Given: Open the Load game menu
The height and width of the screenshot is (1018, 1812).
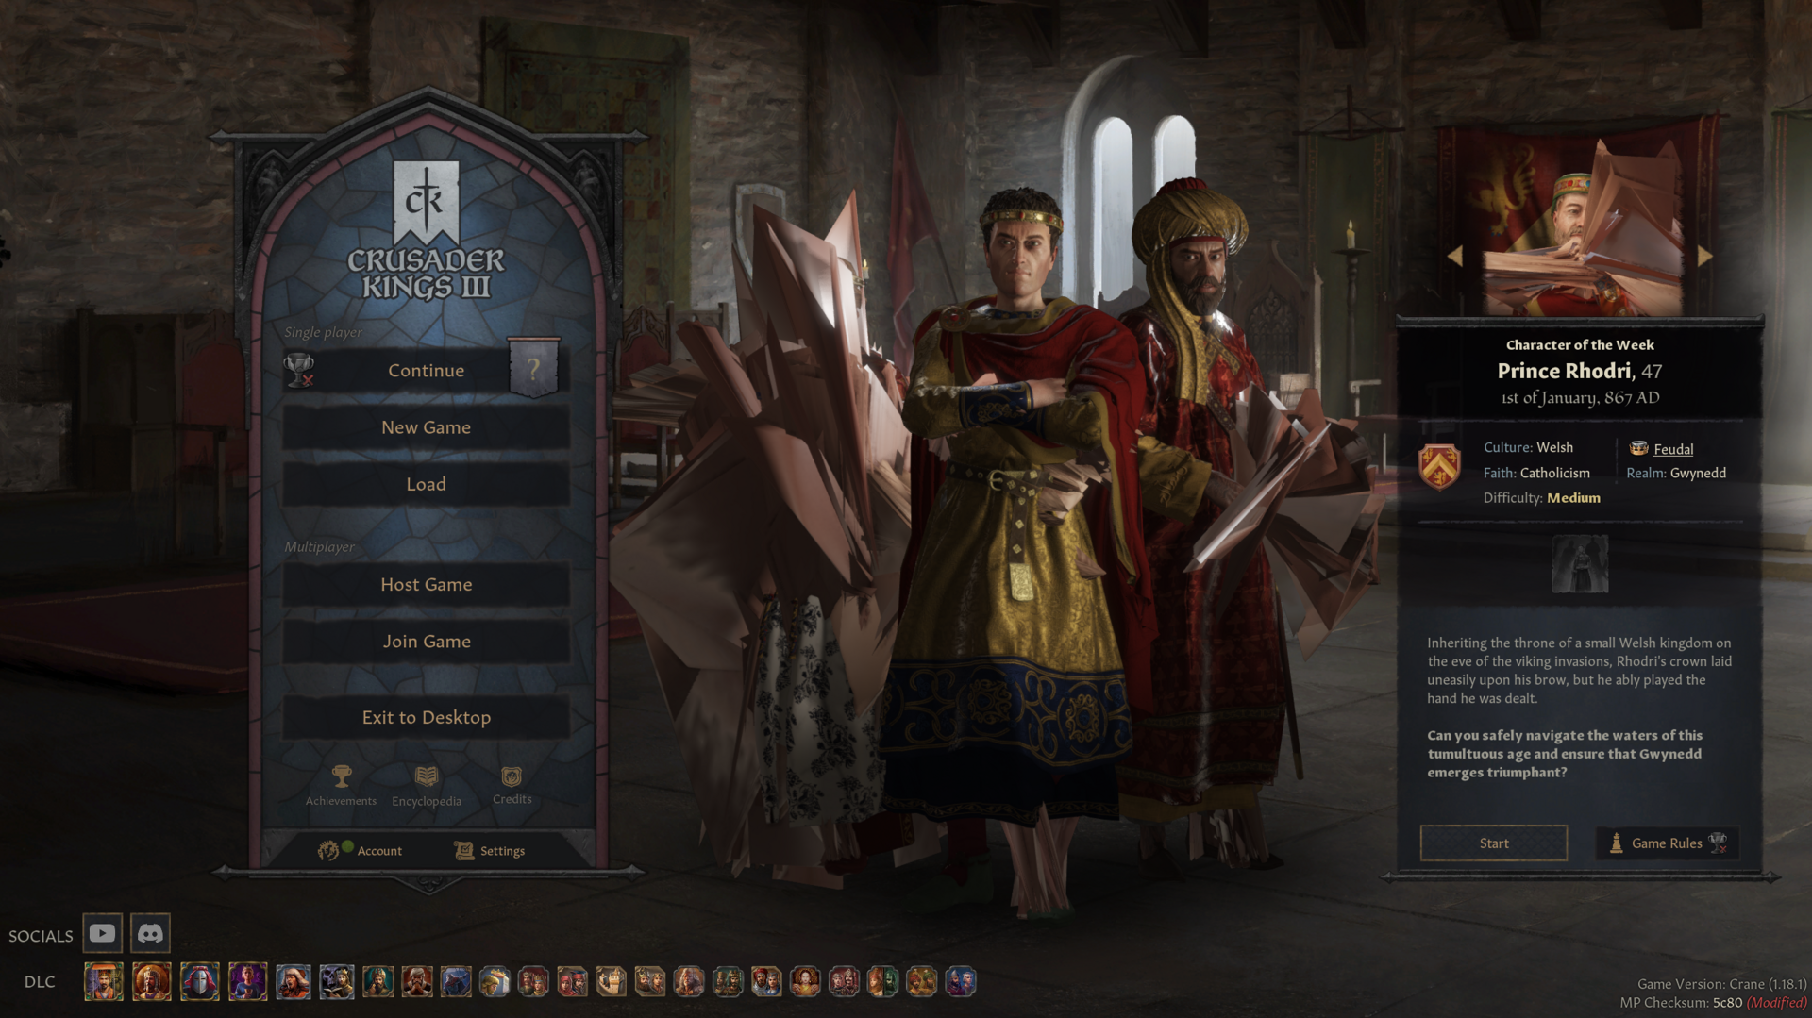Looking at the screenshot, I should pos(426,484).
